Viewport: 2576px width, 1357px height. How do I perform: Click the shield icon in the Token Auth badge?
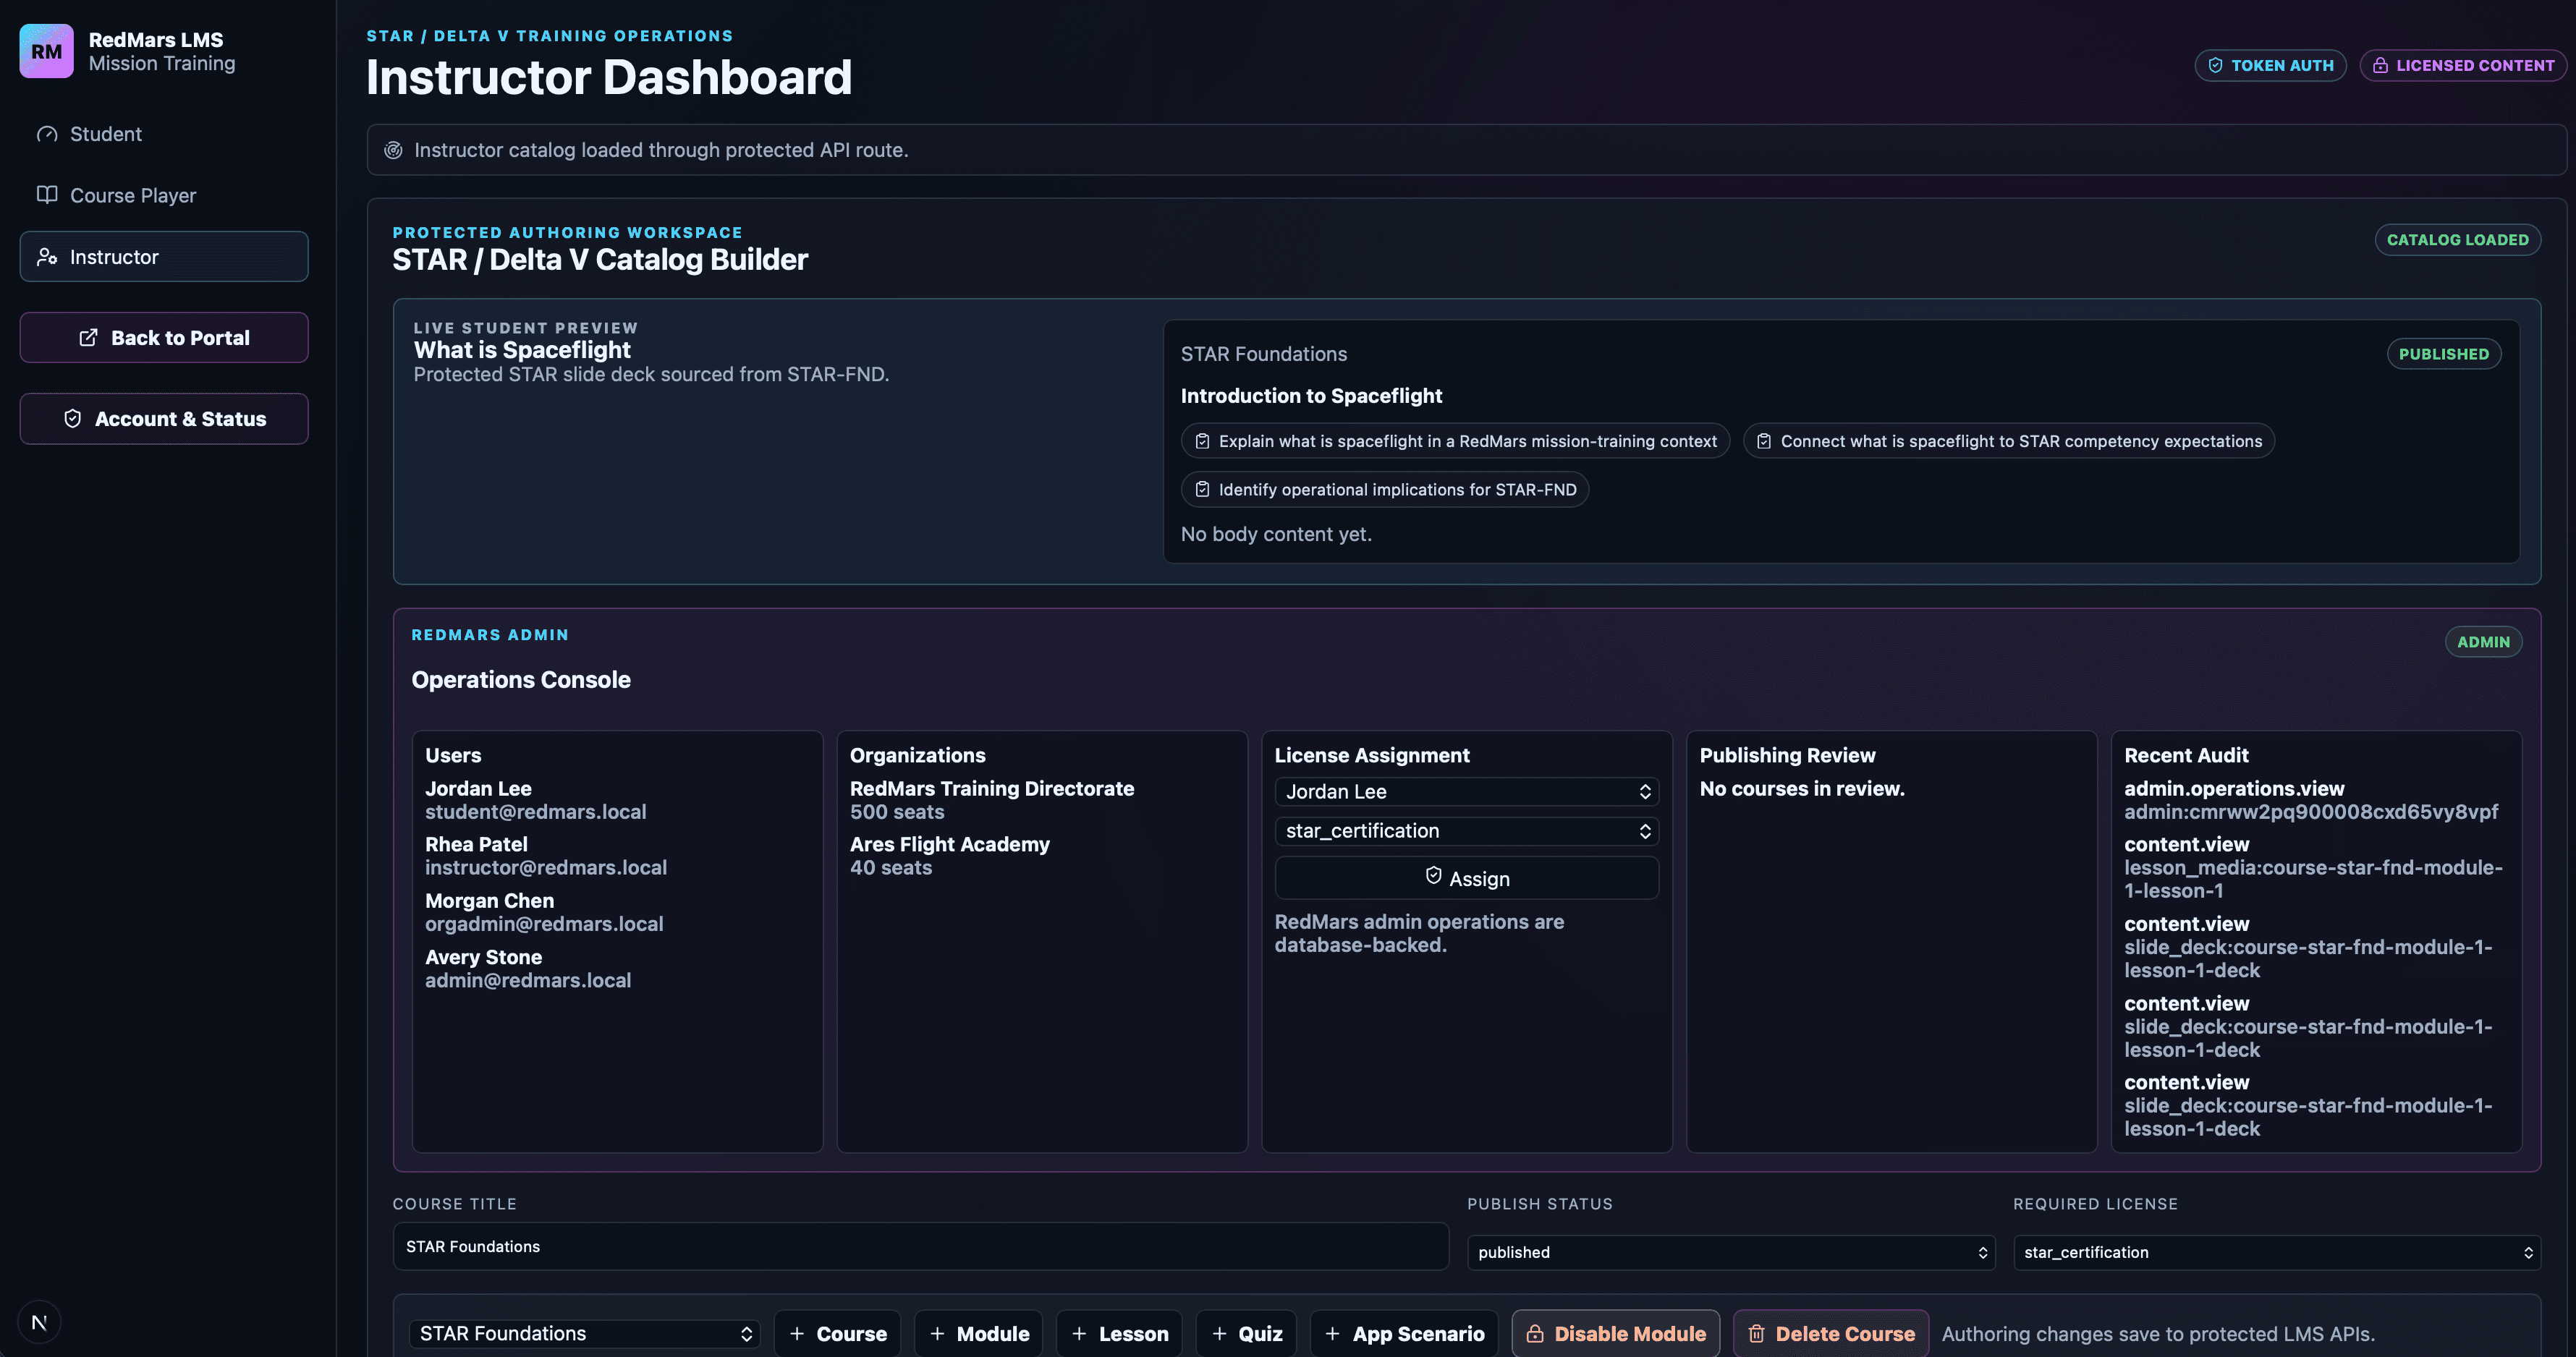tap(2215, 65)
